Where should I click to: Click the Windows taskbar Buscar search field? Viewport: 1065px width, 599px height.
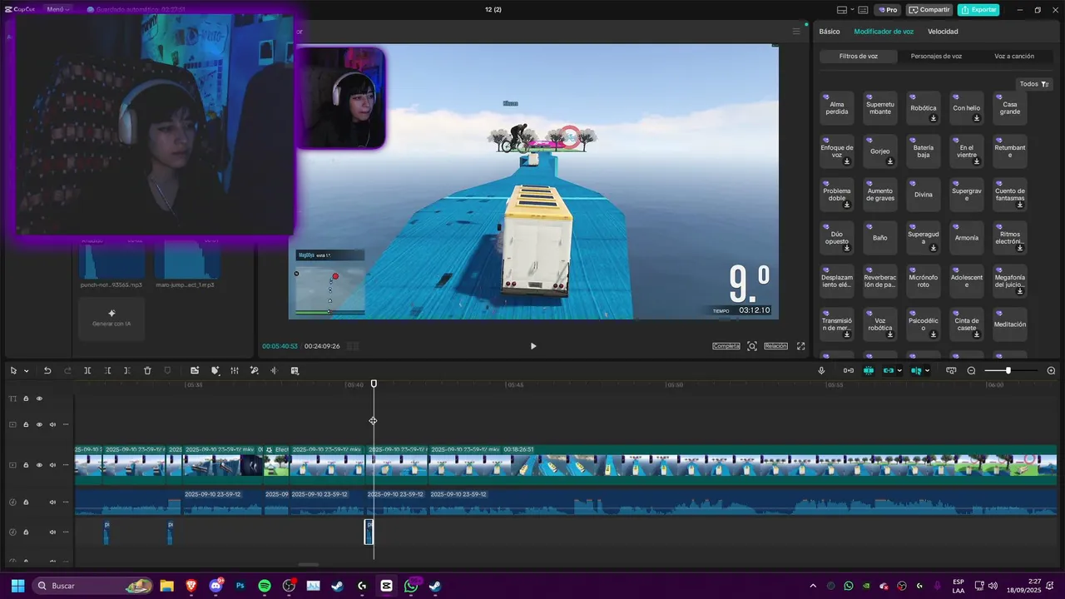(x=92, y=586)
